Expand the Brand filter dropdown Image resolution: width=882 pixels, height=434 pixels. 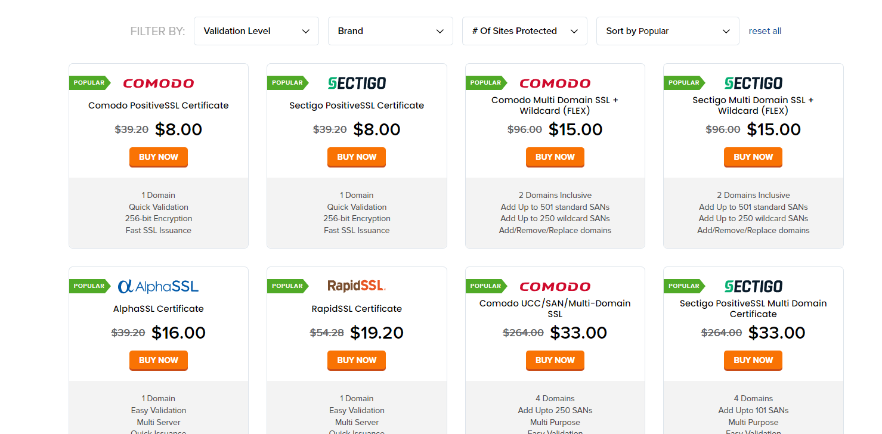pyautogui.click(x=391, y=31)
